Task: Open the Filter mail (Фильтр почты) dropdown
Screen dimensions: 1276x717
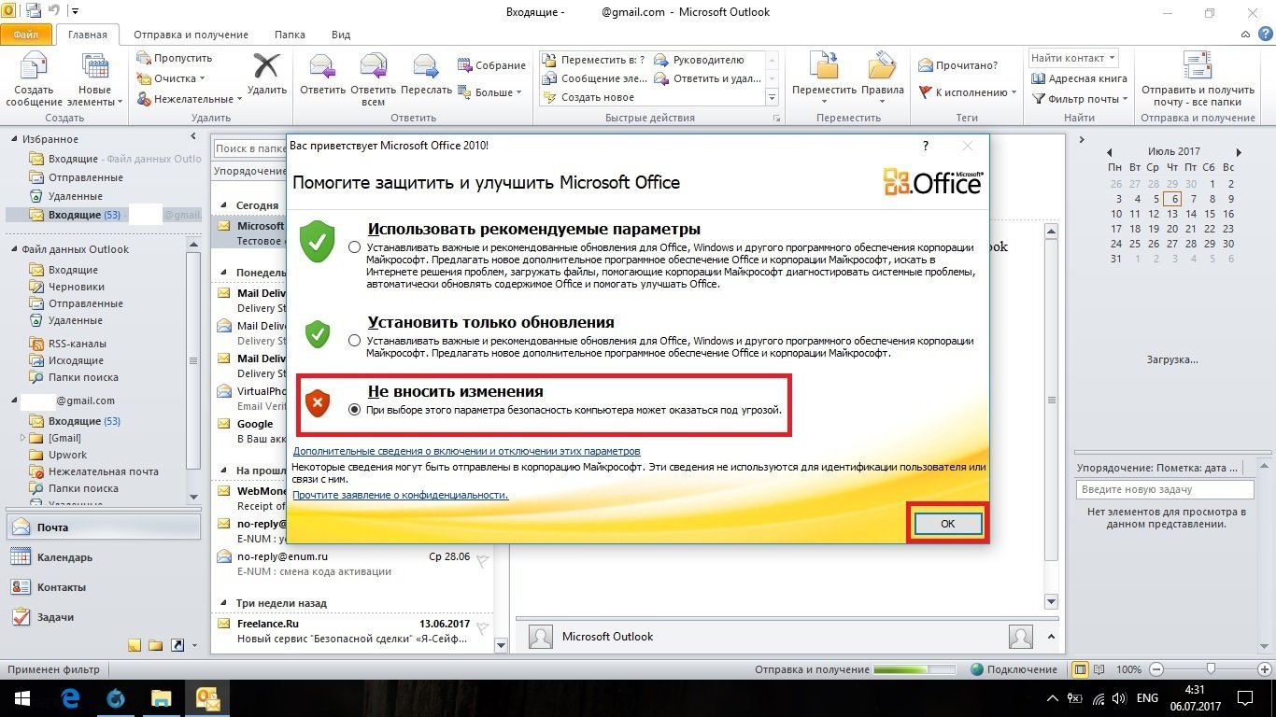Action: pyautogui.click(x=1080, y=99)
